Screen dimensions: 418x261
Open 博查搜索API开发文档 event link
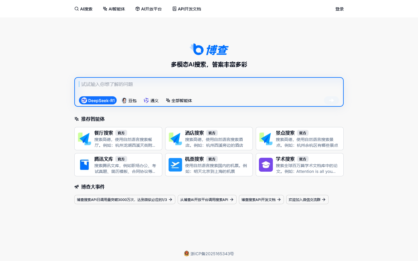(x=261, y=200)
